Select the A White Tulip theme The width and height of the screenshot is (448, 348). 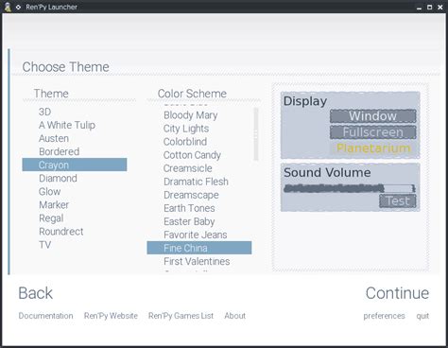pyautogui.click(x=67, y=125)
